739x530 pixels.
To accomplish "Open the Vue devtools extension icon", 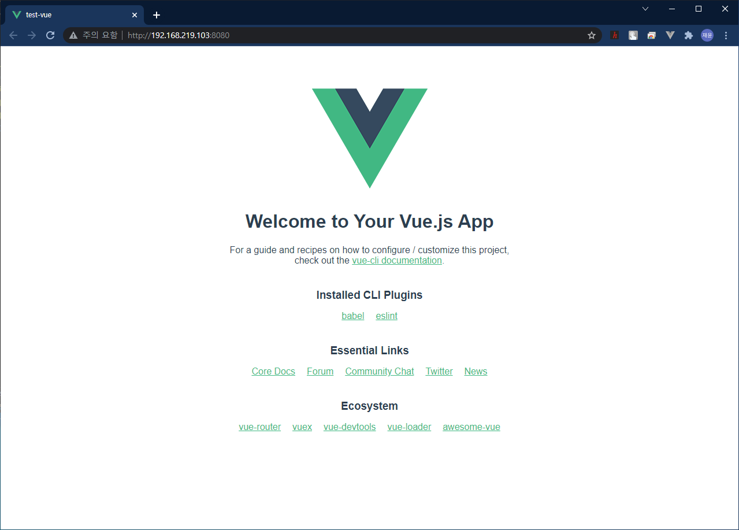I will pyautogui.click(x=670, y=35).
